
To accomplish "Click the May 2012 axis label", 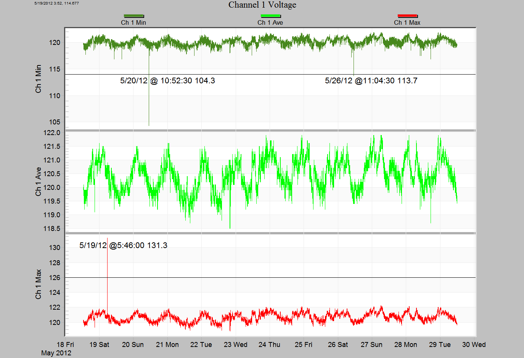I will 56,353.
